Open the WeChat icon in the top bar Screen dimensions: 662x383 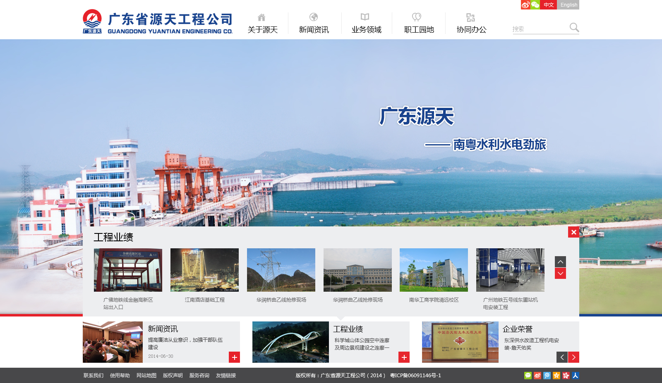(x=535, y=5)
